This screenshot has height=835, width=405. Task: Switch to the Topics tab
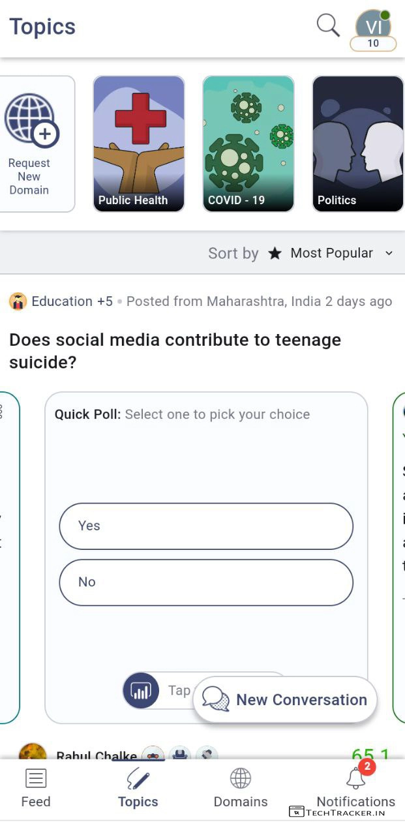138,788
